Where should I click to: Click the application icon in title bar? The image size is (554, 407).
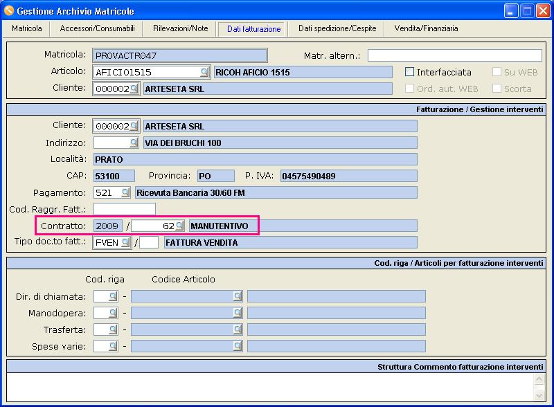coord(9,11)
